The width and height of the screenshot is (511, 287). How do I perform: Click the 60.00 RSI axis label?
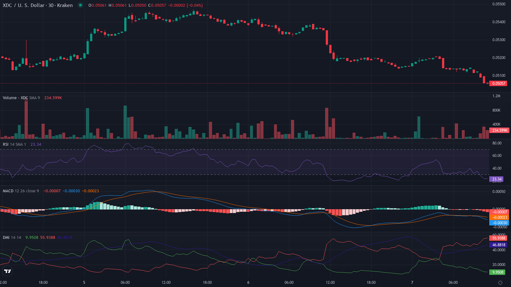click(x=497, y=156)
